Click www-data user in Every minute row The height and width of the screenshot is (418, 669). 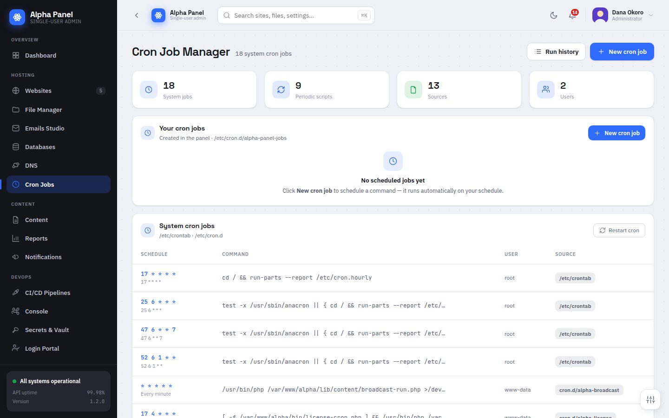[x=518, y=390]
